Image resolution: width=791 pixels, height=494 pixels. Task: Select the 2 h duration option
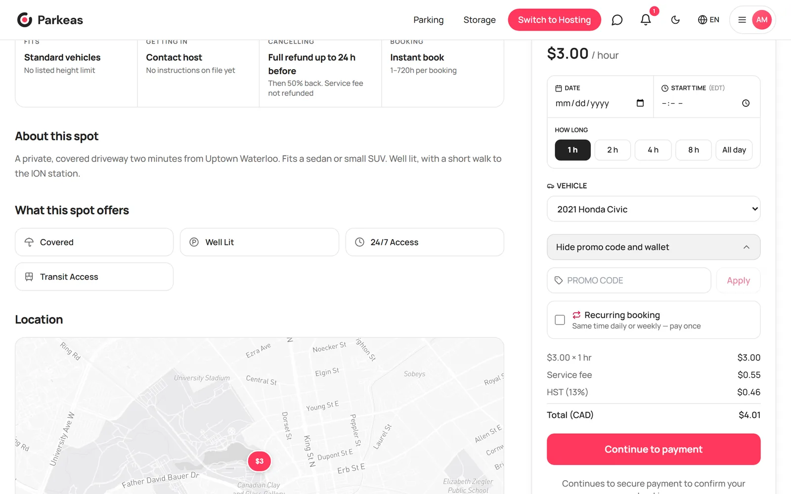click(x=613, y=150)
